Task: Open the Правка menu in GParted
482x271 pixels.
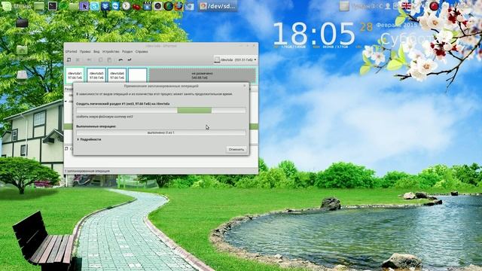Action: point(85,52)
